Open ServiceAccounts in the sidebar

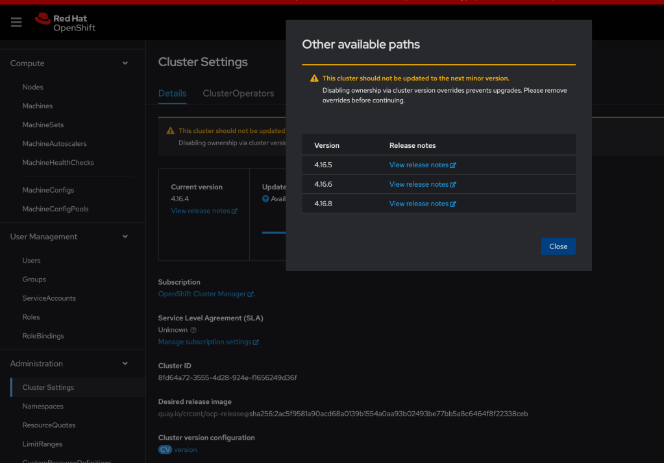click(x=49, y=298)
